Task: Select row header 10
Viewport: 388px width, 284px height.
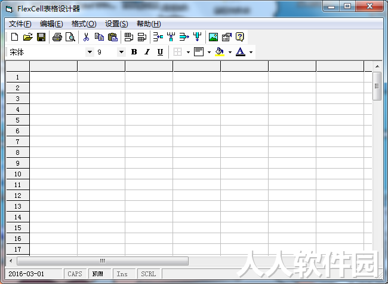Action: pyautogui.click(x=17, y=174)
